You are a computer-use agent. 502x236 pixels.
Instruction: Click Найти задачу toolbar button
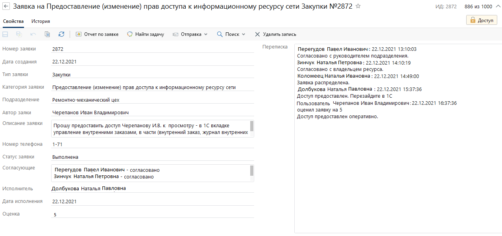(x=145, y=34)
